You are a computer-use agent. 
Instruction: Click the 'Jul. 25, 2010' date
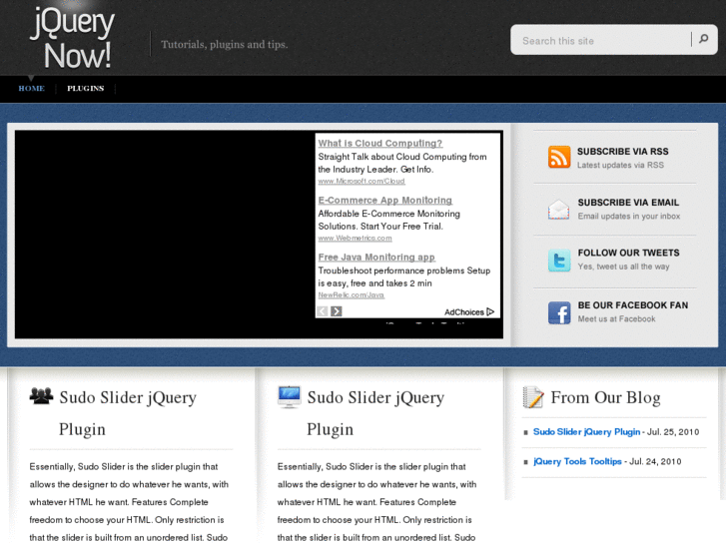pos(673,432)
